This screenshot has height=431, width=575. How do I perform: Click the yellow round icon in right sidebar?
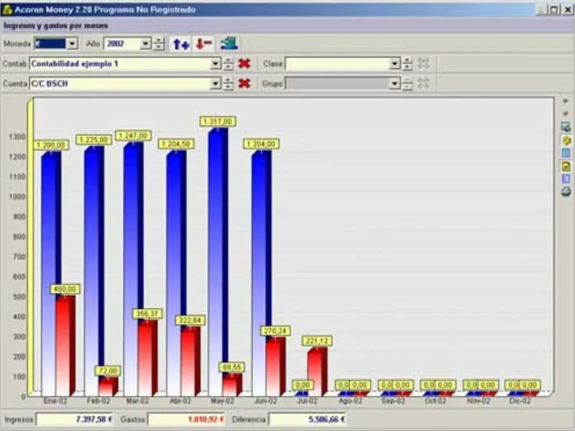(x=566, y=140)
